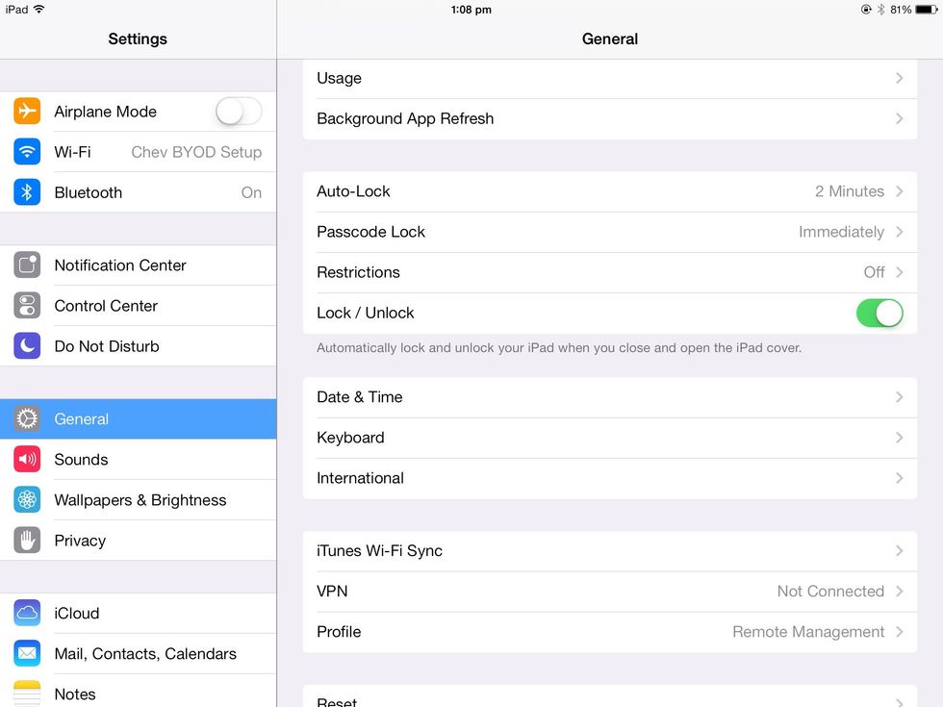Tap the orange Airplane Mode icon
This screenshot has height=707, width=943.
(27, 112)
